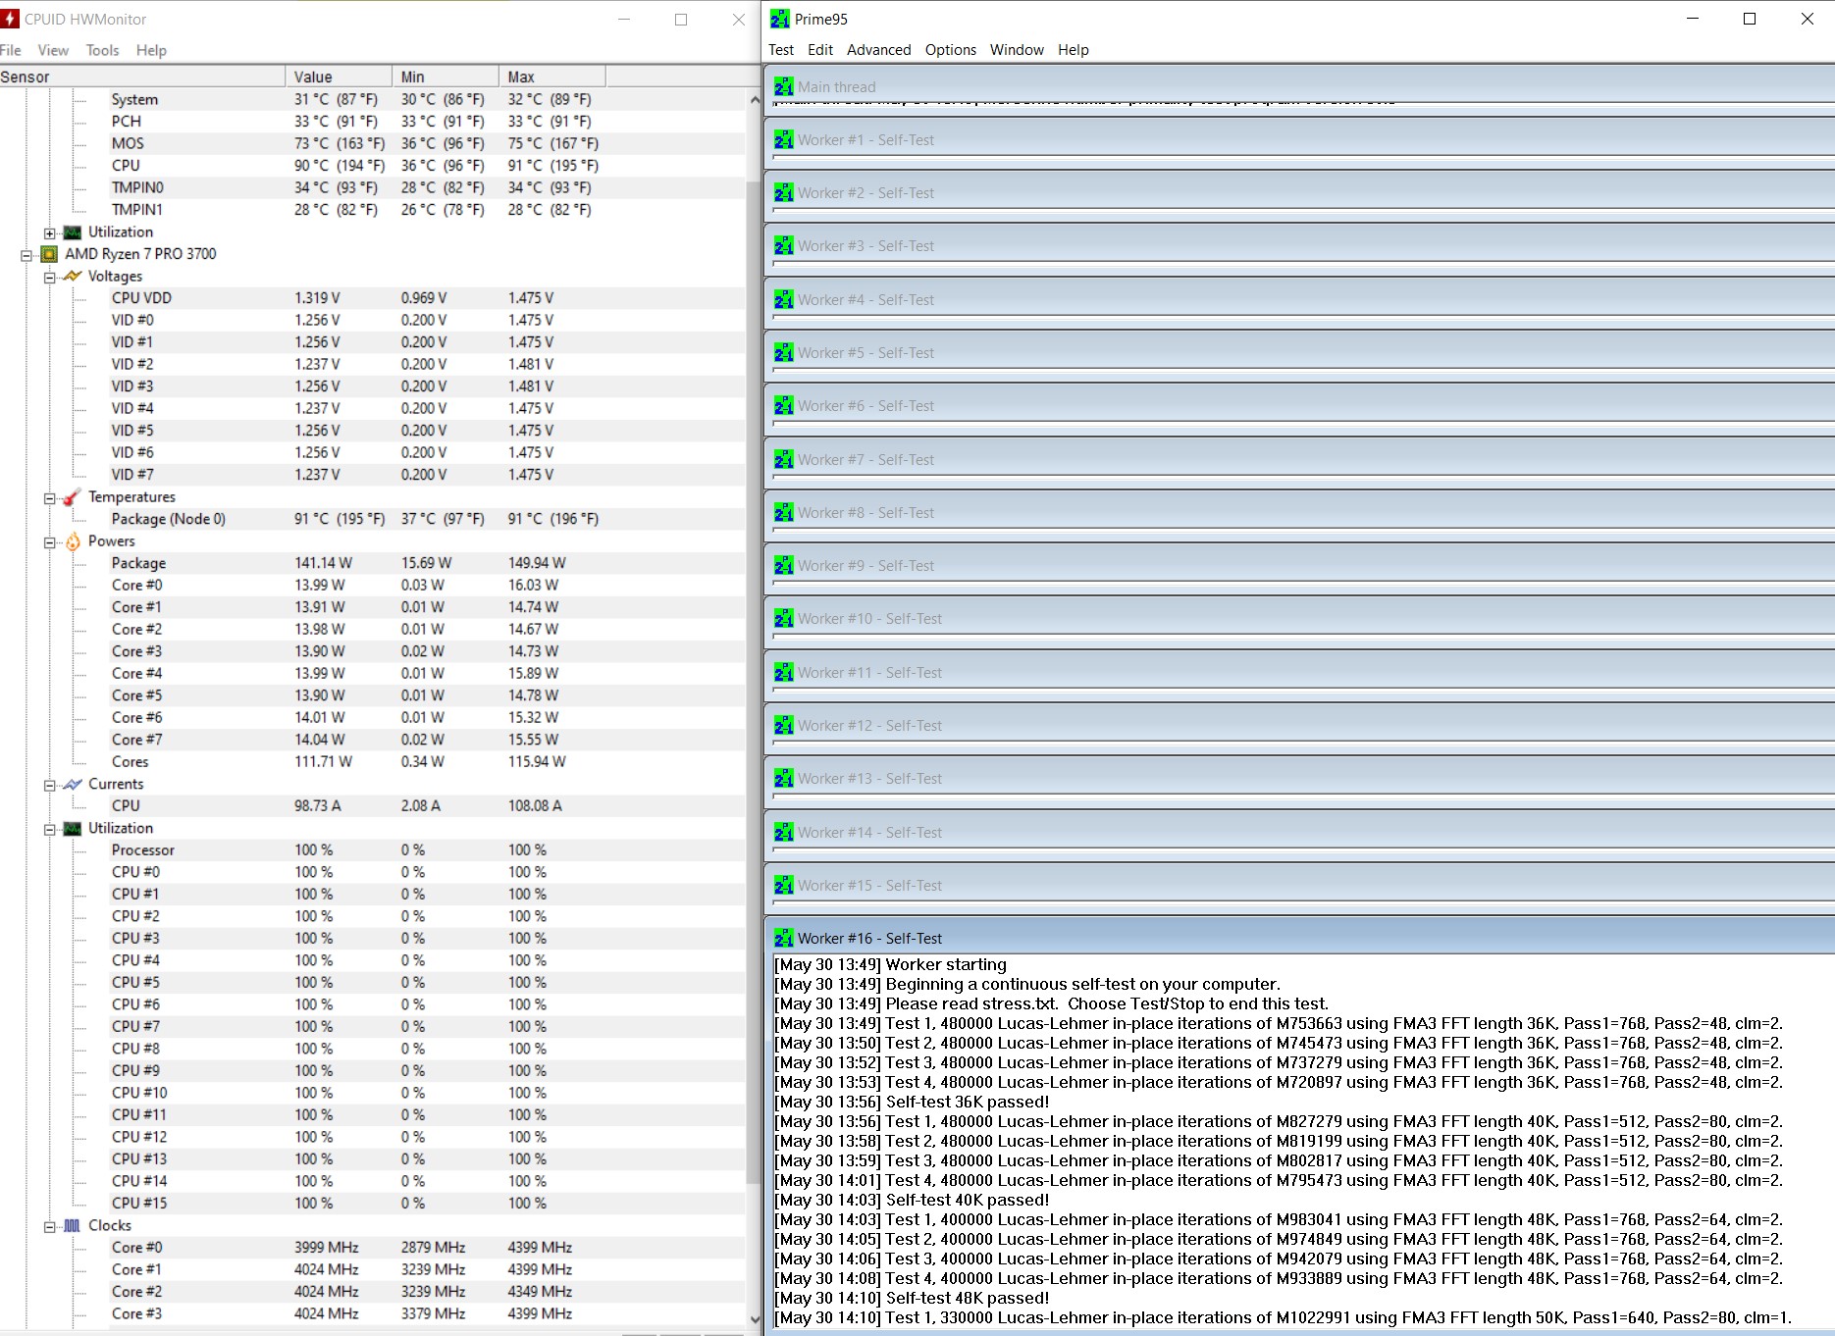Viewport: 1835px width, 1336px height.
Task: Activate the Worker #1 - Self-Test title bar
Action: pyautogui.click(x=1300, y=139)
